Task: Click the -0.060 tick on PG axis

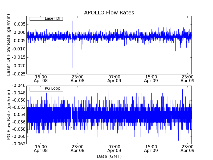Action: coord(19,137)
